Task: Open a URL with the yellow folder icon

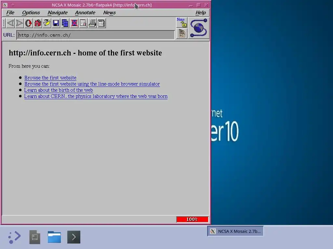Action: click(x=47, y=23)
